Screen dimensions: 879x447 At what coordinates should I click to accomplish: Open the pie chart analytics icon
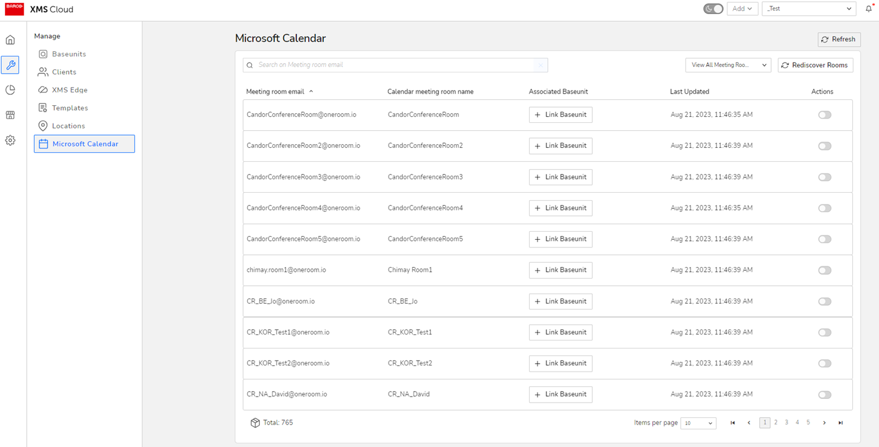click(x=10, y=90)
